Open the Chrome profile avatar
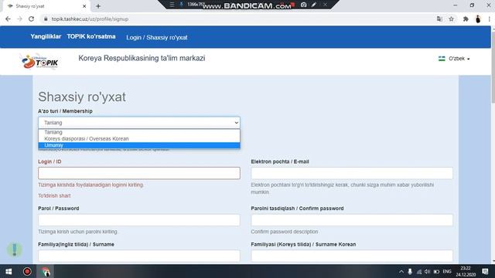Viewport: 495px width, 278px height. (x=478, y=19)
